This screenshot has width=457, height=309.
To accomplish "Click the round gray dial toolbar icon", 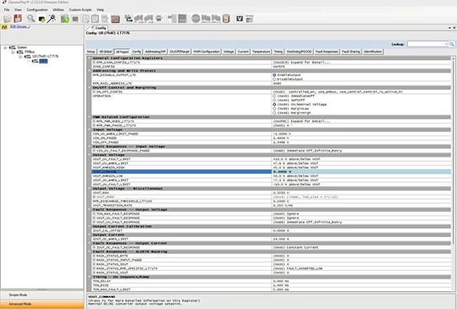I will click(x=195, y=19).
